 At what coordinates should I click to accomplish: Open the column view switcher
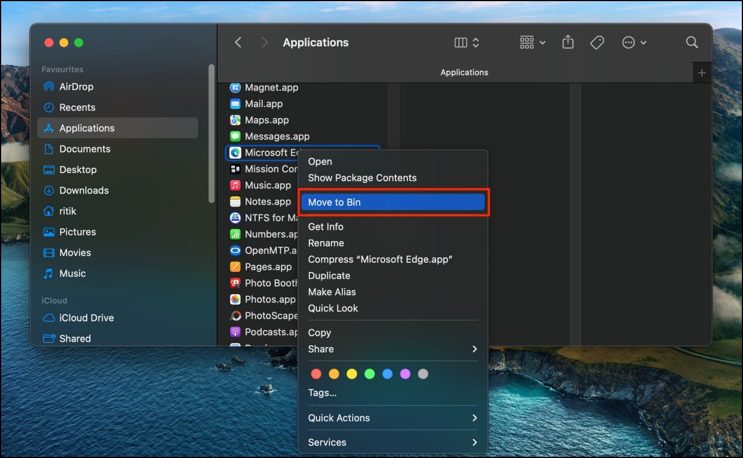pyautogui.click(x=467, y=43)
